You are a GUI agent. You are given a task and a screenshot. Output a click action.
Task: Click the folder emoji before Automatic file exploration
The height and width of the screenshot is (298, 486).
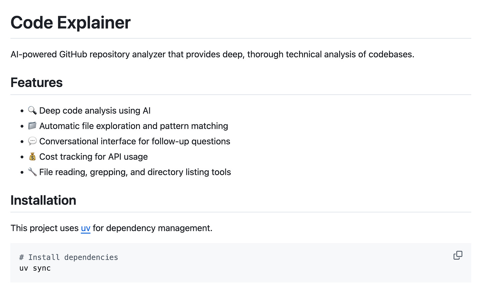click(x=32, y=126)
